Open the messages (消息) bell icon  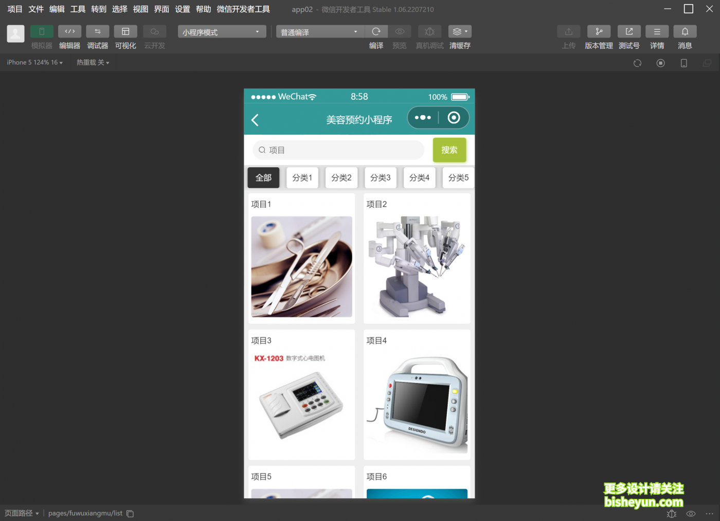tap(685, 32)
